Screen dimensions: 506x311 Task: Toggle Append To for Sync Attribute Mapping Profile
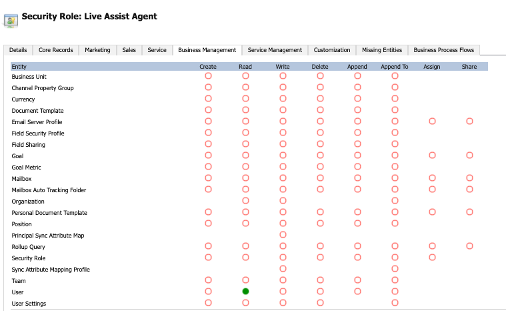(x=395, y=268)
